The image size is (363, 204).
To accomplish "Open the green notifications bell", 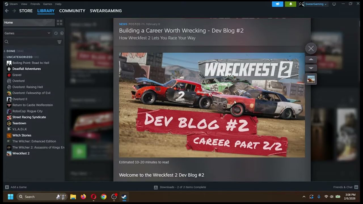I will (x=291, y=4).
